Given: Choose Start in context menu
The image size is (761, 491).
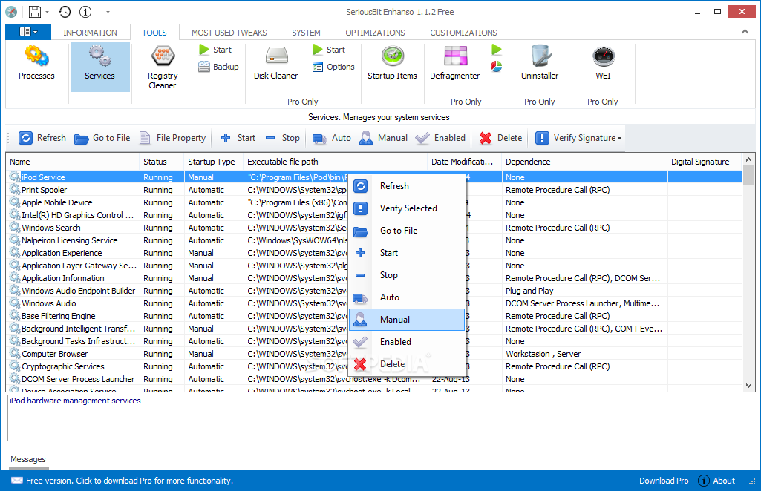Looking at the screenshot, I should tap(407, 253).
